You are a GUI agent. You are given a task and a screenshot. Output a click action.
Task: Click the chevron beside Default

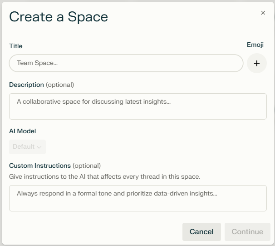(x=39, y=147)
